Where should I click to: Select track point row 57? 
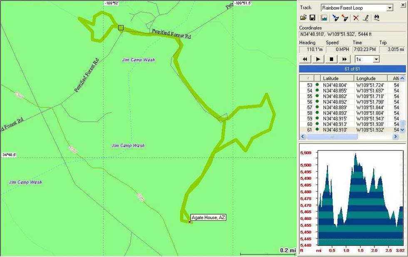tap(349, 107)
